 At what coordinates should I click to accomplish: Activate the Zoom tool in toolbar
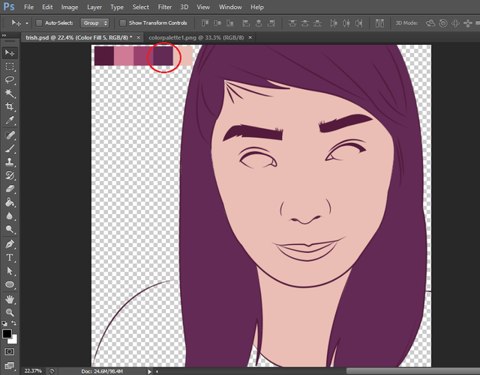tap(10, 312)
